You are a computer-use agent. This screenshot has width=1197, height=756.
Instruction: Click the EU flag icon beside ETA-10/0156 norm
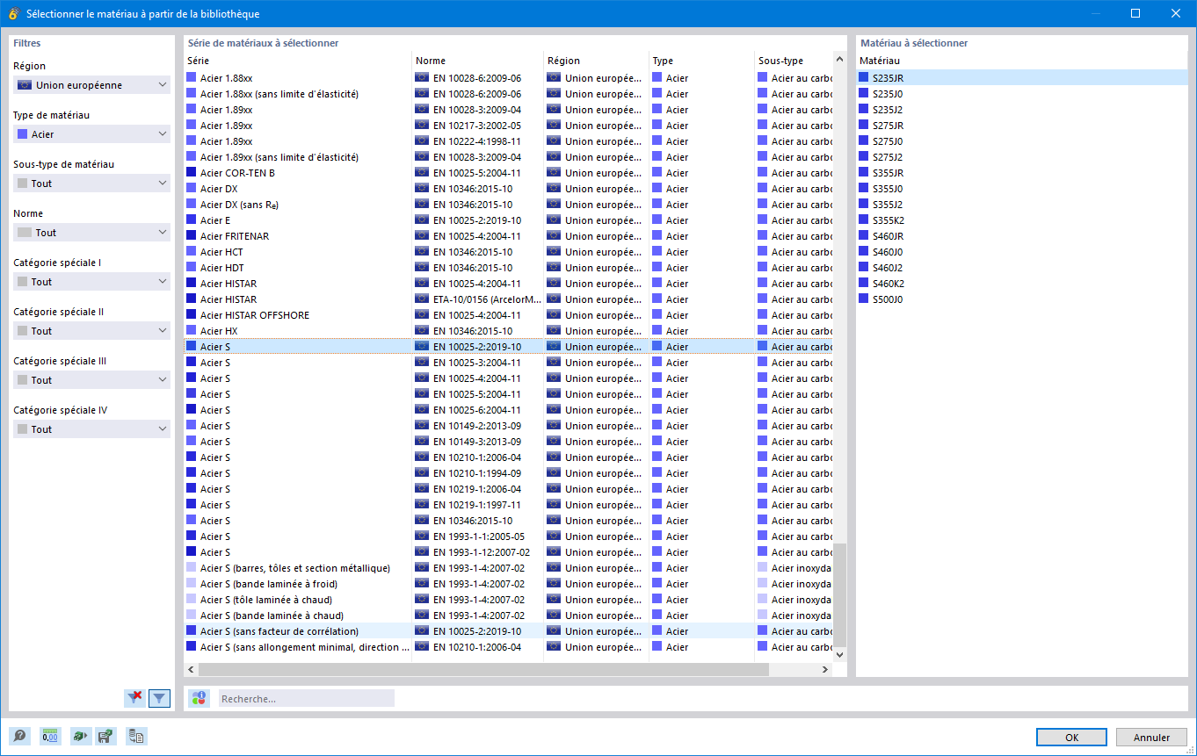423,299
